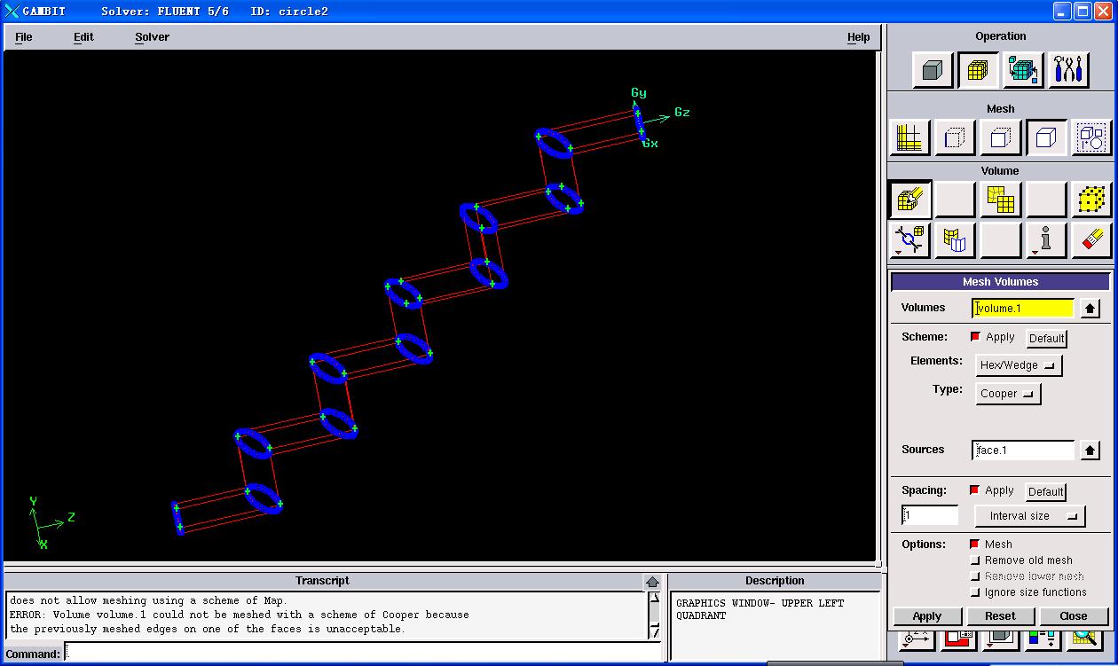Click the color attributes display icon
This screenshot has width=1118, height=666.
(1042, 639)
